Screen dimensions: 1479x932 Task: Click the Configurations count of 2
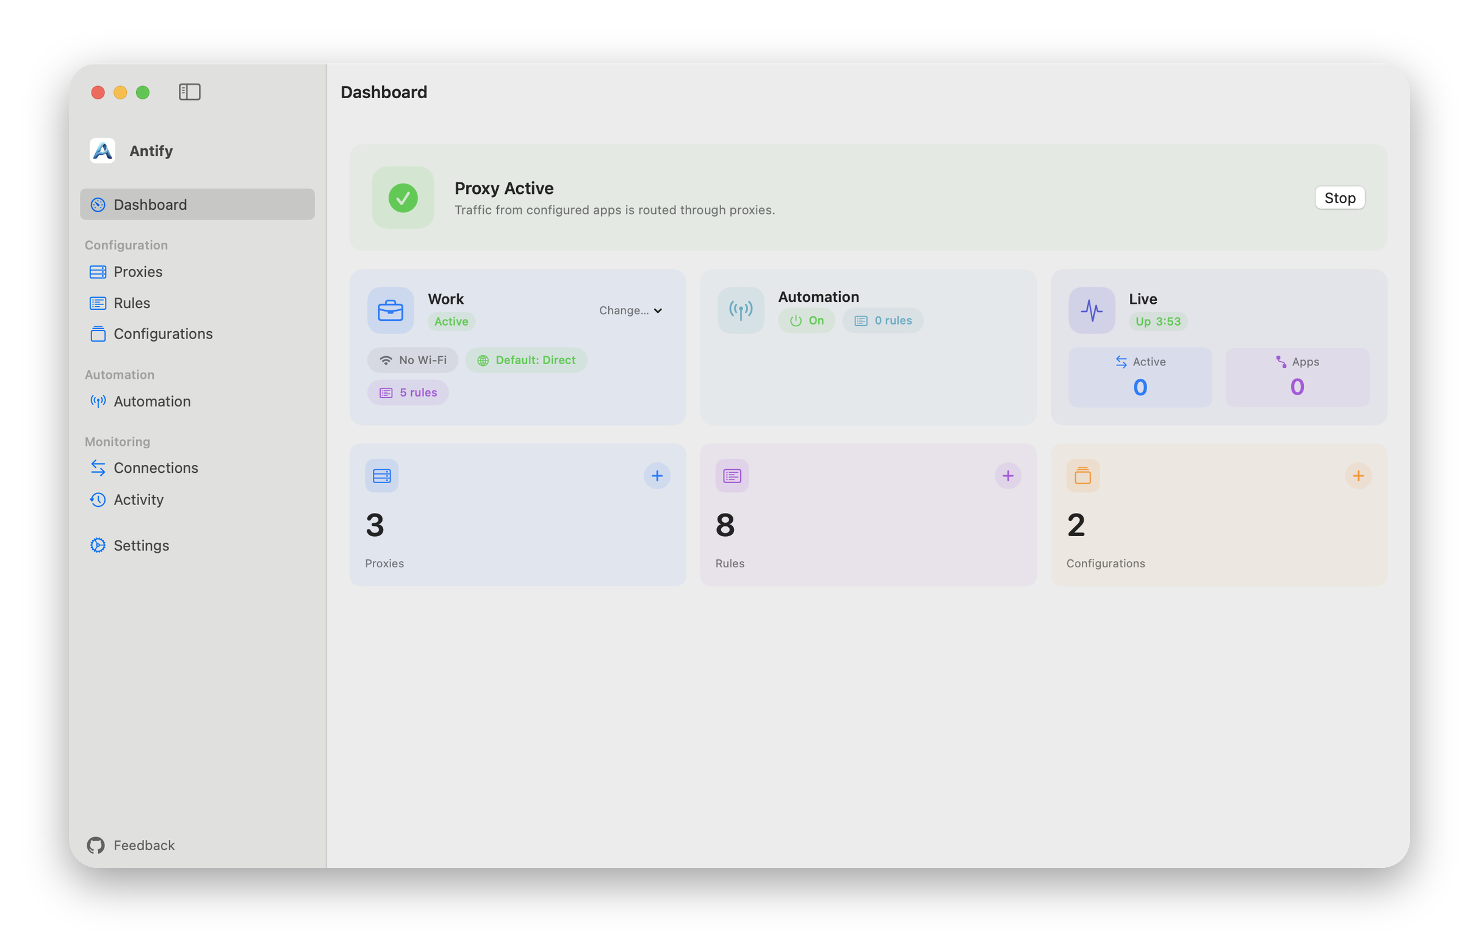pyautogui.click(x=1076, y=526)
